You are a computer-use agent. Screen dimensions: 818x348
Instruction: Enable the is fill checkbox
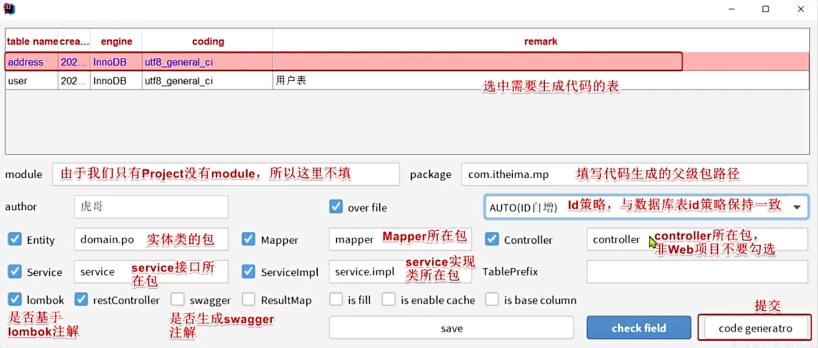(x=336, y=299)
